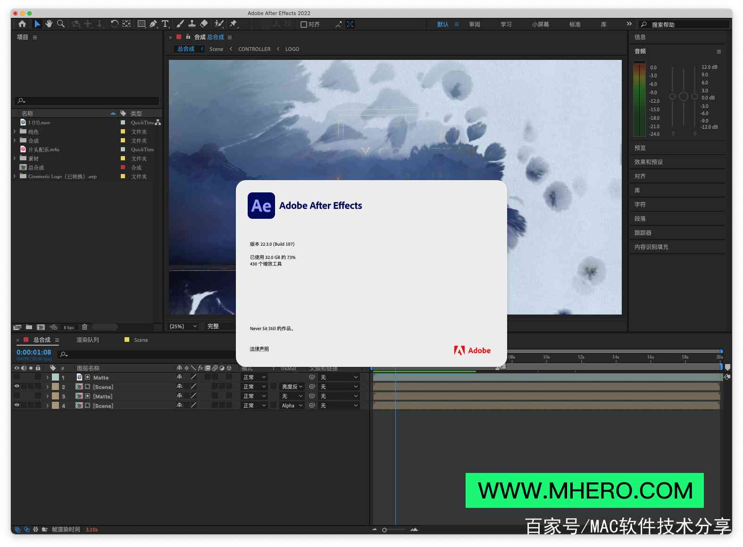This screenshot has width=743, height=547.
Task: Select the Pen tool
Action: click(153, 24)
